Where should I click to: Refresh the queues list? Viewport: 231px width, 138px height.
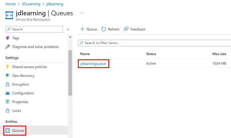coord(110,29)
